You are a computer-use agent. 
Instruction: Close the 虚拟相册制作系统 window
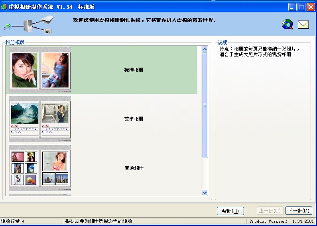pos(310,7)
